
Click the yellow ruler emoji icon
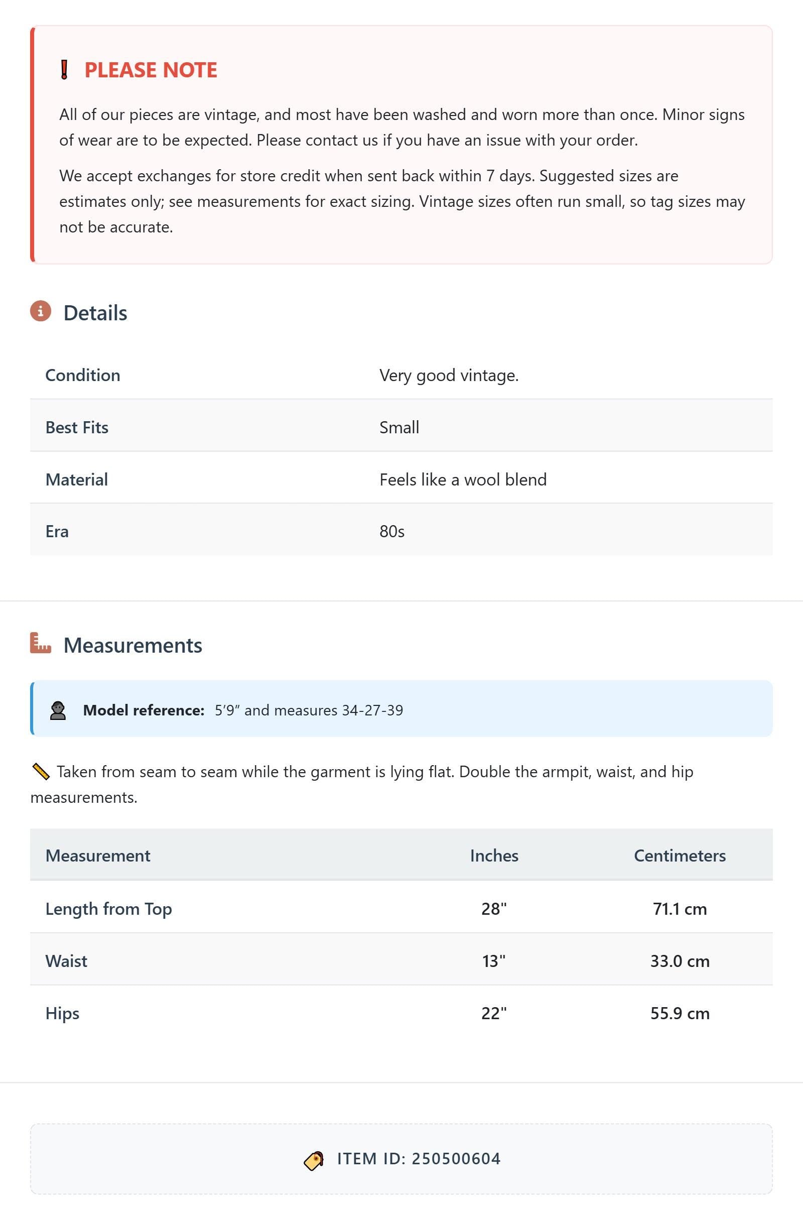point(41,772)
